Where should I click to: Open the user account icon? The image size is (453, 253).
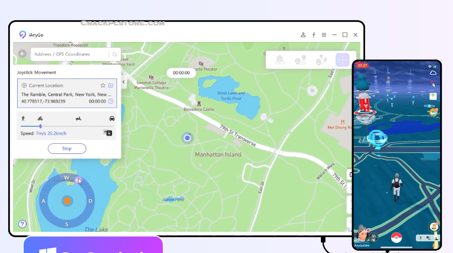(x=303, y=35)
